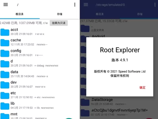Image resolution: width=158 pixels, height=119 pixels.
Task: Select acct folder name text
Action: [14, 30]
